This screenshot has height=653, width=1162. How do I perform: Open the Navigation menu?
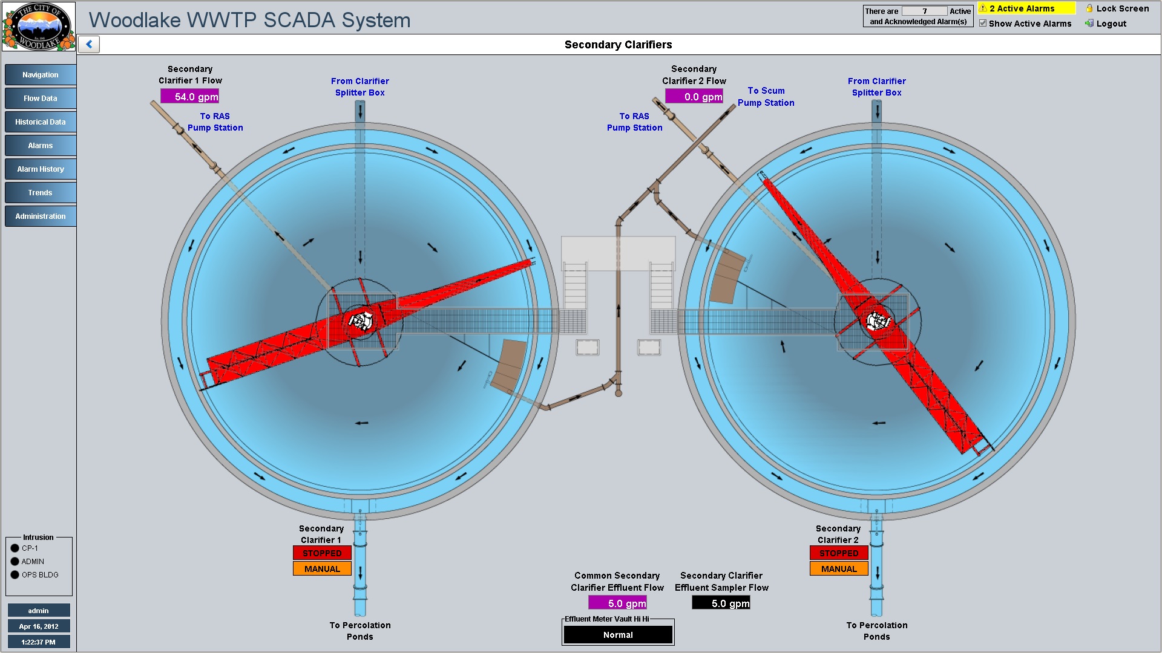41,75
